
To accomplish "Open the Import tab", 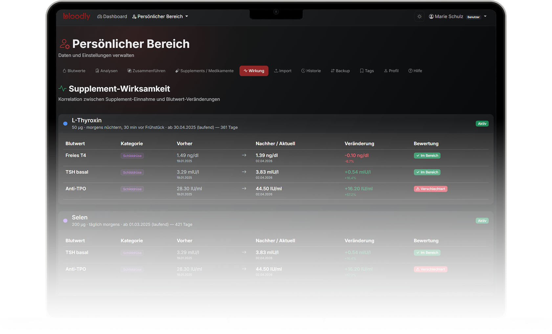I will pyautogui.click(x=283, y=71).
